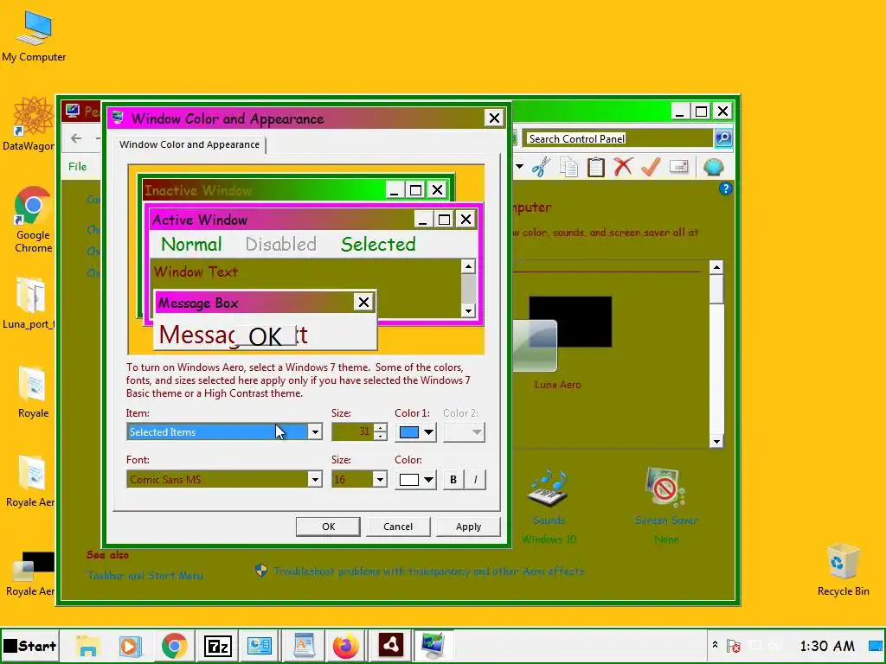Click the white font Color swatch

[x=409, y=480]
